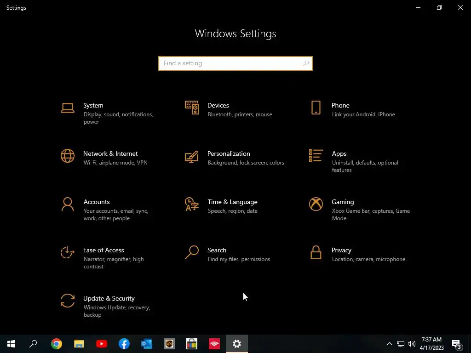Screen dimensions: 471x353
Task: Click the Show desktop sliver at taskbar end
Action: (470, 344)
